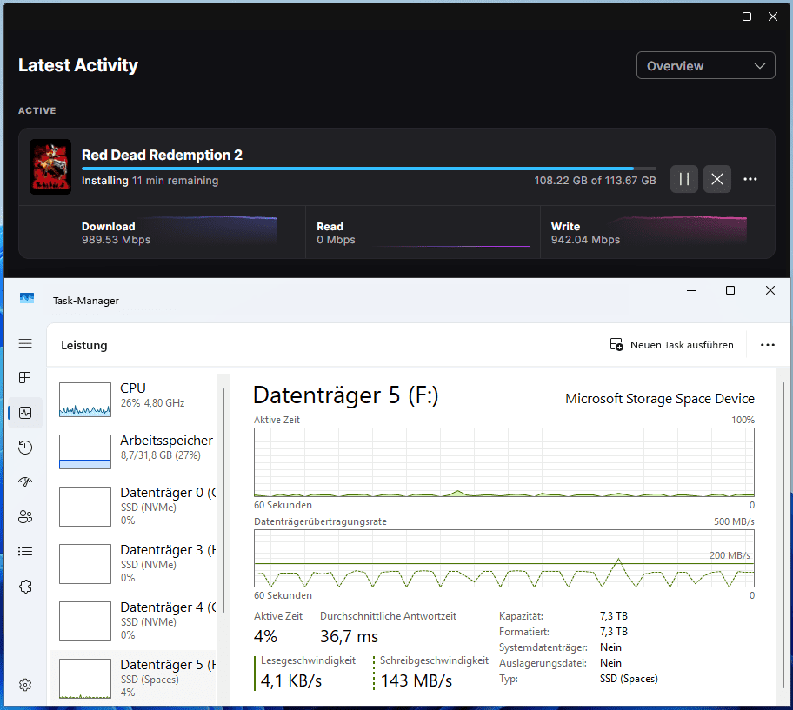
Task: Click the 4,1 KB/s read speed value
Action: [291, 680]
